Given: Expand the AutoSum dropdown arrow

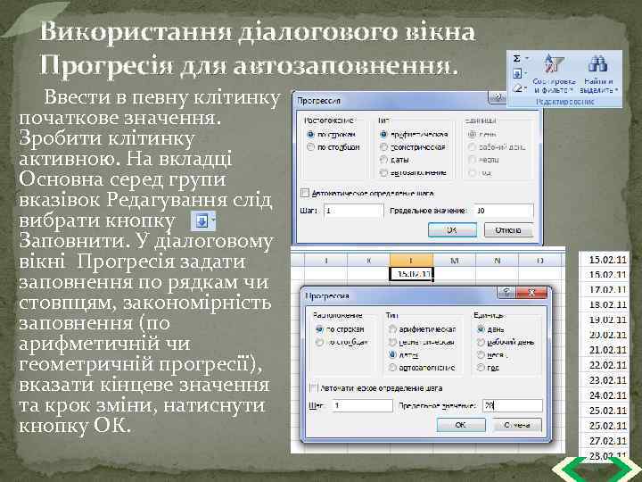Looking at the screenshot, I should point(527,59).
